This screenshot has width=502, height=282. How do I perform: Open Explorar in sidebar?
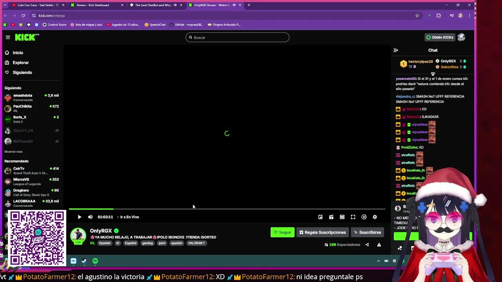point(20,63)
